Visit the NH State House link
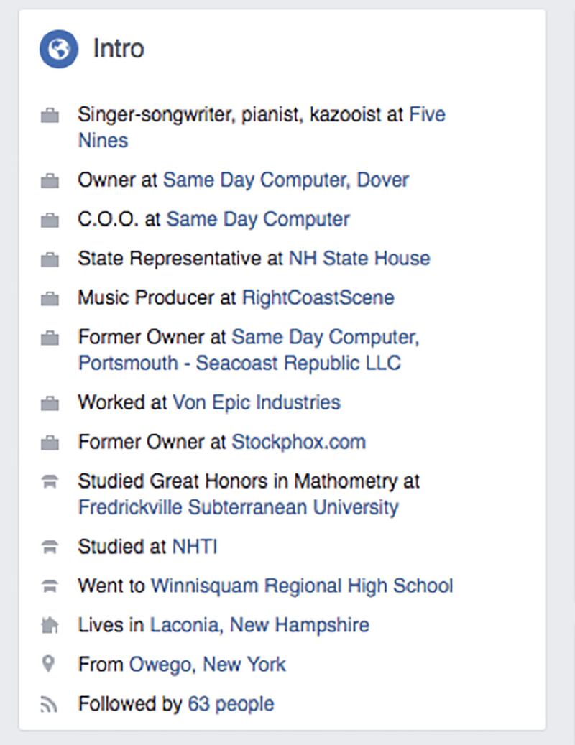Viewport: 575px width, 745px height. (x=359, y=259)
